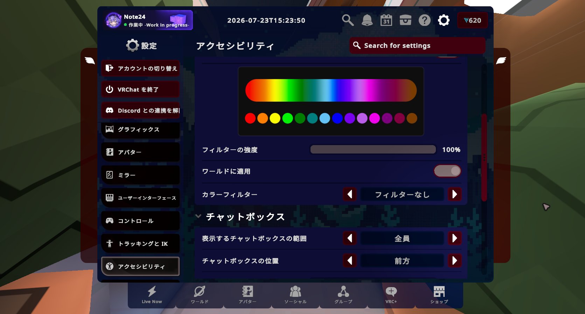Open the トラッキングと IK settings category

[140, 244]
